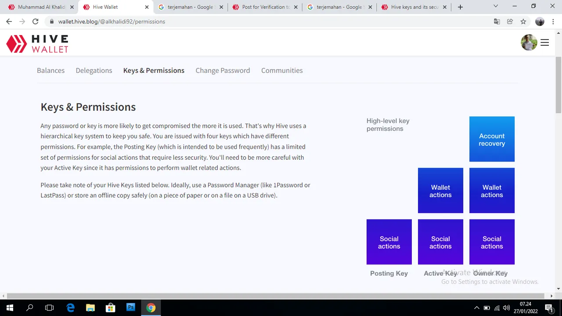The height and width of the screenshot is (316, 562).
Task: Open the Windows Start menu
Action: coord(10,308)
